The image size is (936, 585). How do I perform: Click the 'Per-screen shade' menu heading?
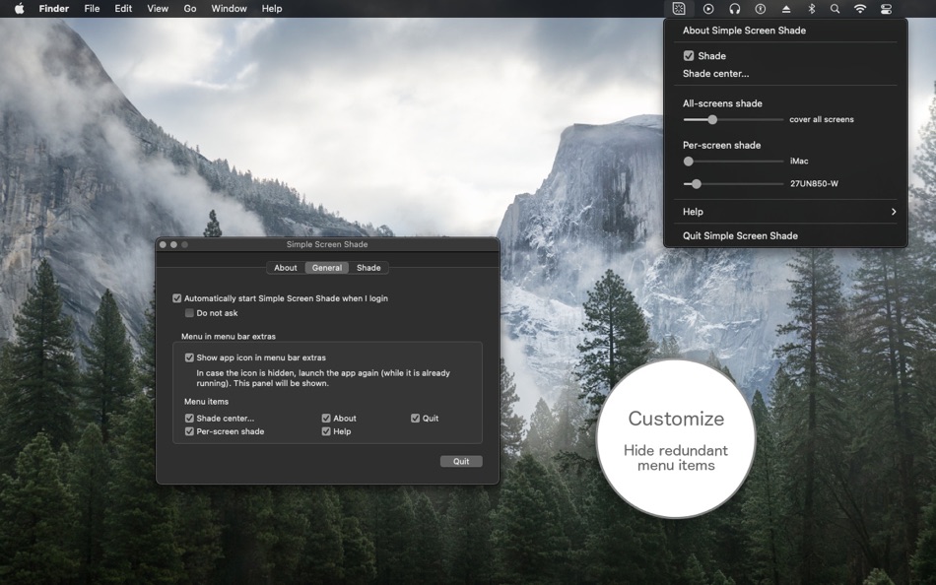(721, 145)
